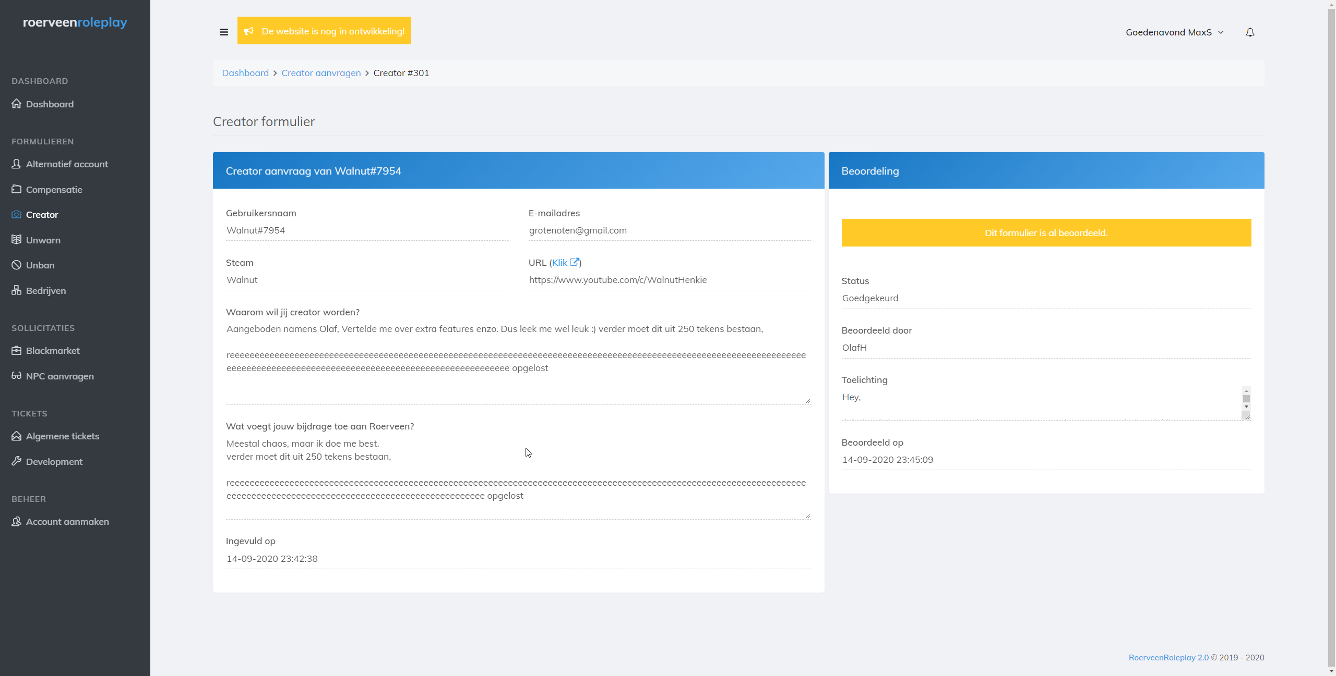Grab the Toelichting textarea resize handle
Image resolution: width=1336 pixels, height=676 pixels.
1246,415
